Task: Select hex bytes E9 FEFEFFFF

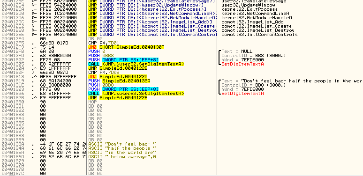Action: [x=55, y=98]
